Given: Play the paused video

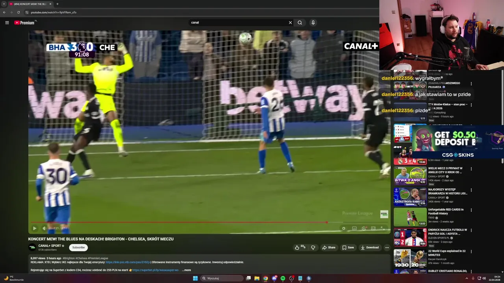Looking at the screenshot, I should (35, 228).
